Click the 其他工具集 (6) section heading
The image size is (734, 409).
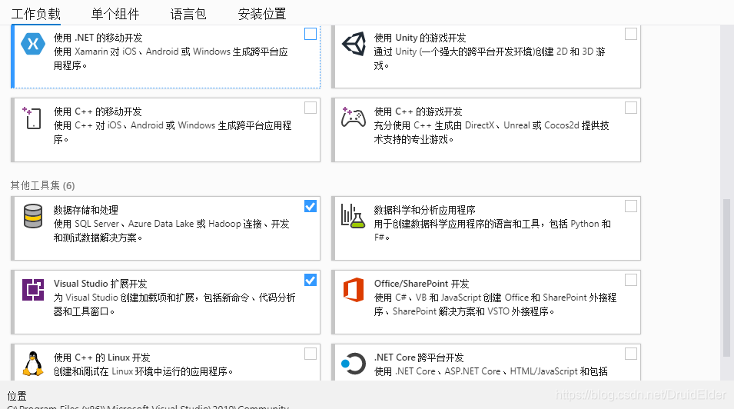(42, 185)
